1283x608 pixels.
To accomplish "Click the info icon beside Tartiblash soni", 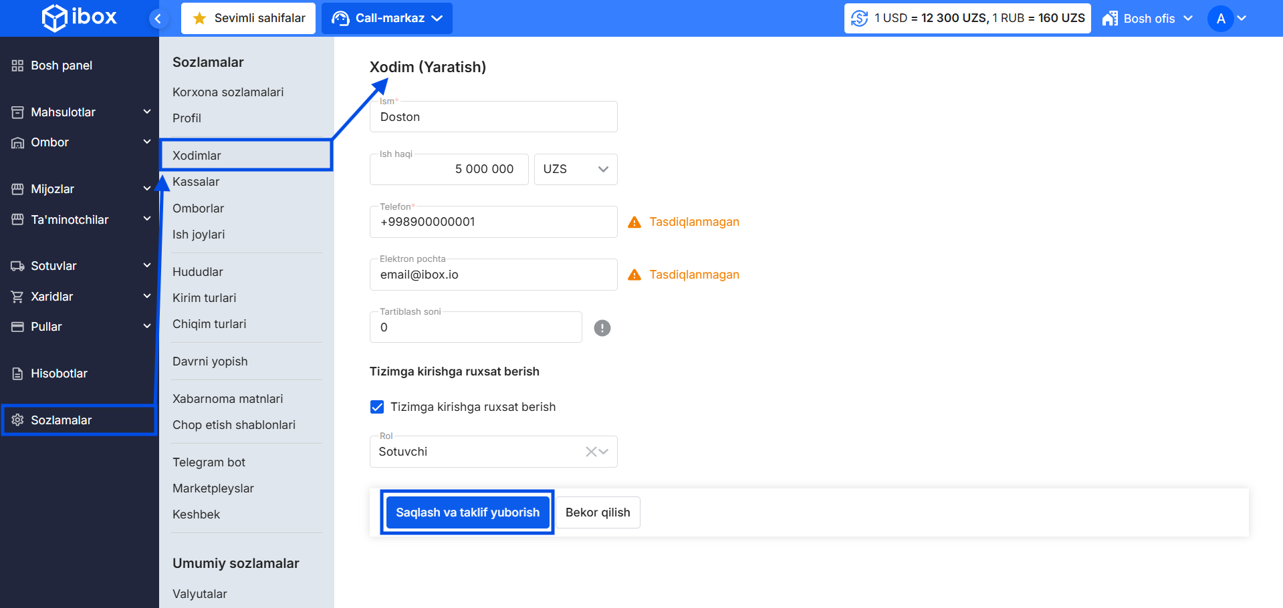I will tap(602, 328).
